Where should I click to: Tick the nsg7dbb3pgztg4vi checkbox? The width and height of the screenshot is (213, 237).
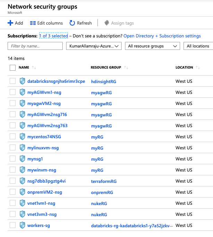coord(12,181)
